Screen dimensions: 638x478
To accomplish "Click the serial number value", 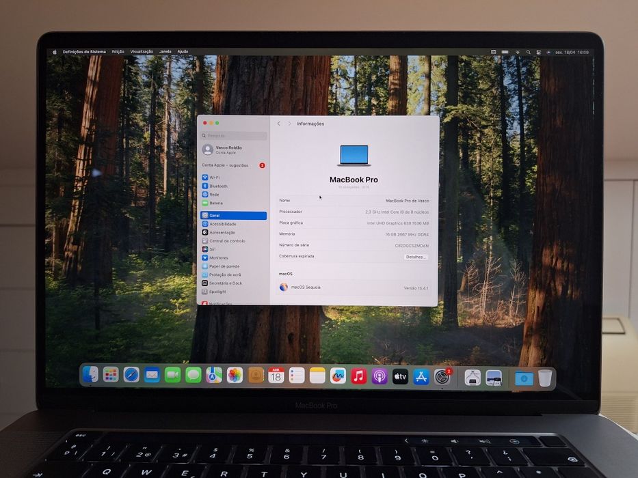I will (x=412, y=246).
